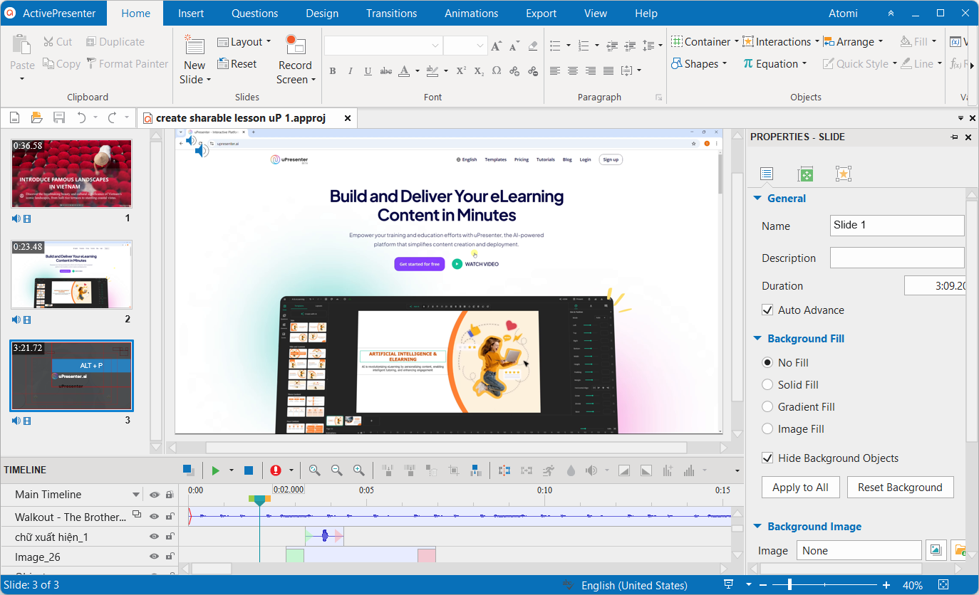The width and height of the screenshot is (979, 595).
Task: Open the Design ribbon tab
Action: pos(322,14)
